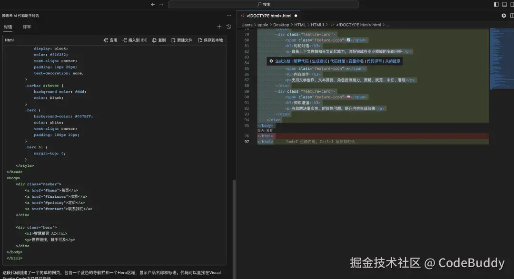Click the panel title 腾讯云 AI 代码助手对话
This screenshot has height=279, width=514.
coord(20,16)
